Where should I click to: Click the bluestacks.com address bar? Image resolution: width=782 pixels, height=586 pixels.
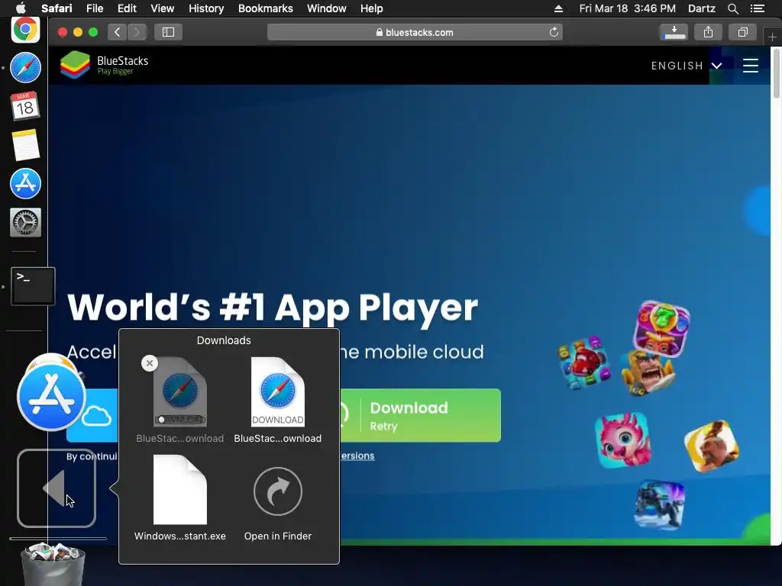(415, 32)
